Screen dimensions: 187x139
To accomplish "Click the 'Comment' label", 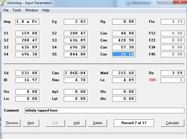I will [11, 110].
